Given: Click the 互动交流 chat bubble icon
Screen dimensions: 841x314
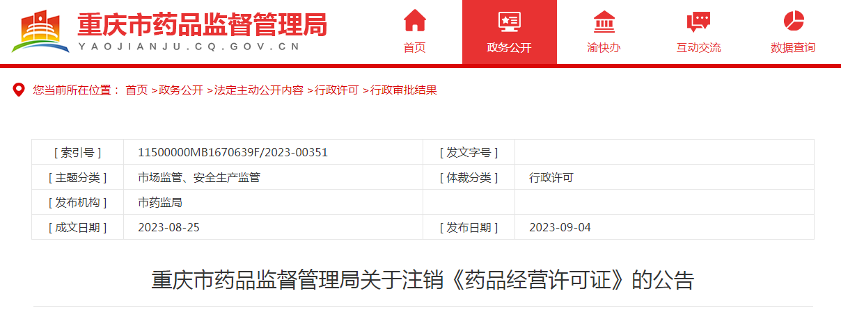Looking at the screenshot, I should pos(698,22).
